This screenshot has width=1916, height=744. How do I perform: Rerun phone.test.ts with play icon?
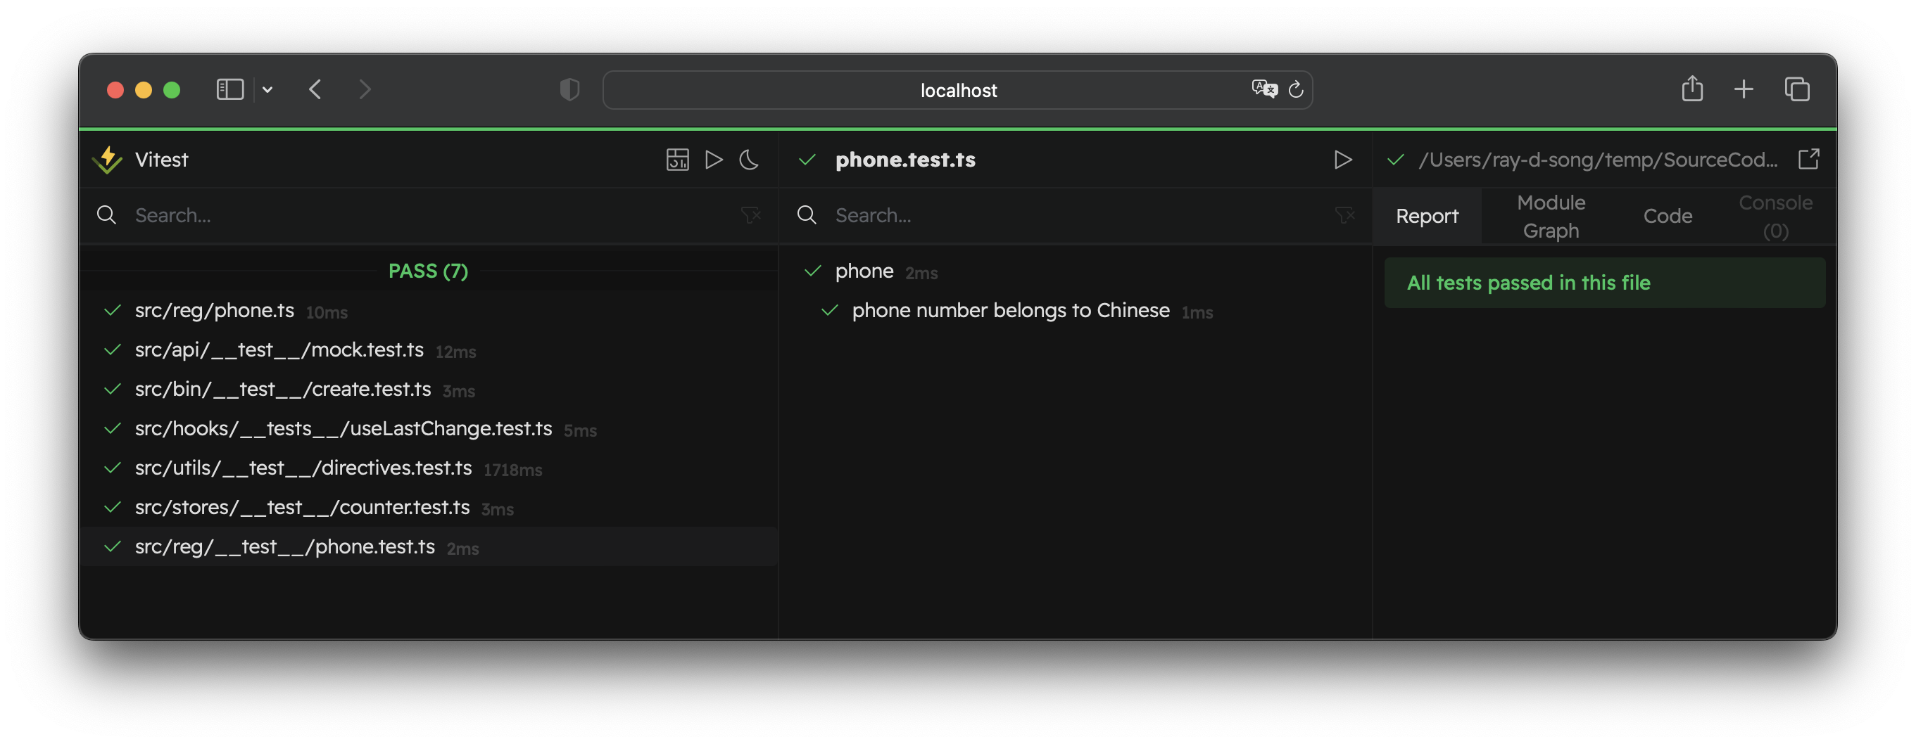1342,160
